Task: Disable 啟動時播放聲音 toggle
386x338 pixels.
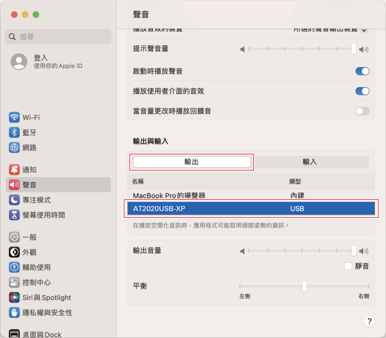Action: pyautogui.click(x=362, y=71)
